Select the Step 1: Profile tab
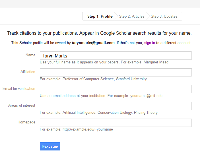This screenshot has width=200, height=157. [x=100, y=16]
